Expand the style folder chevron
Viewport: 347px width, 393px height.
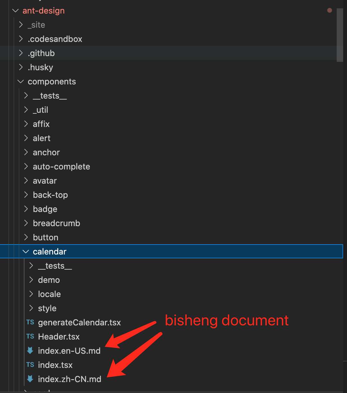tap(31, 308)
